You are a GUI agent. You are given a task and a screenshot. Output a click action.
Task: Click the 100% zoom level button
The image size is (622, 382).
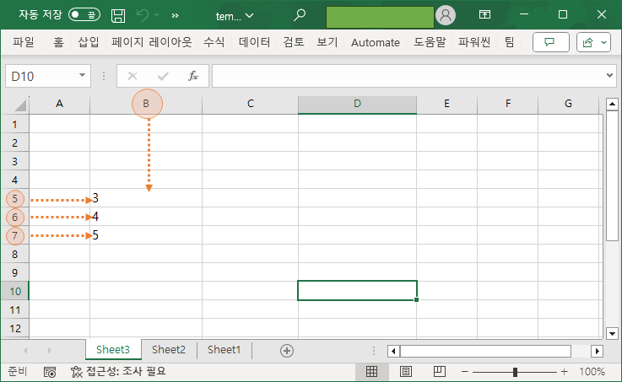[x=592, y=371]
